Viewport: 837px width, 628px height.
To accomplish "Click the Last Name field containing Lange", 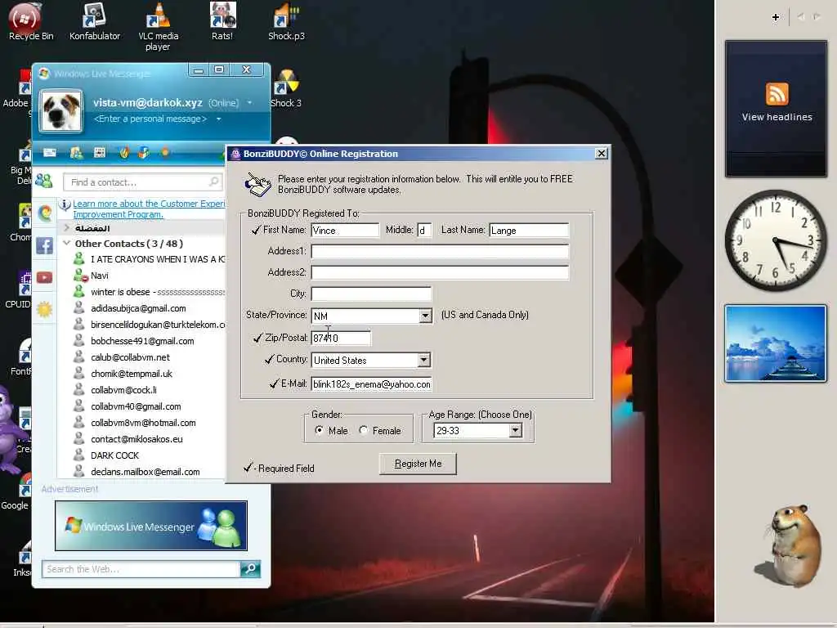I will (x=529, y=230).
